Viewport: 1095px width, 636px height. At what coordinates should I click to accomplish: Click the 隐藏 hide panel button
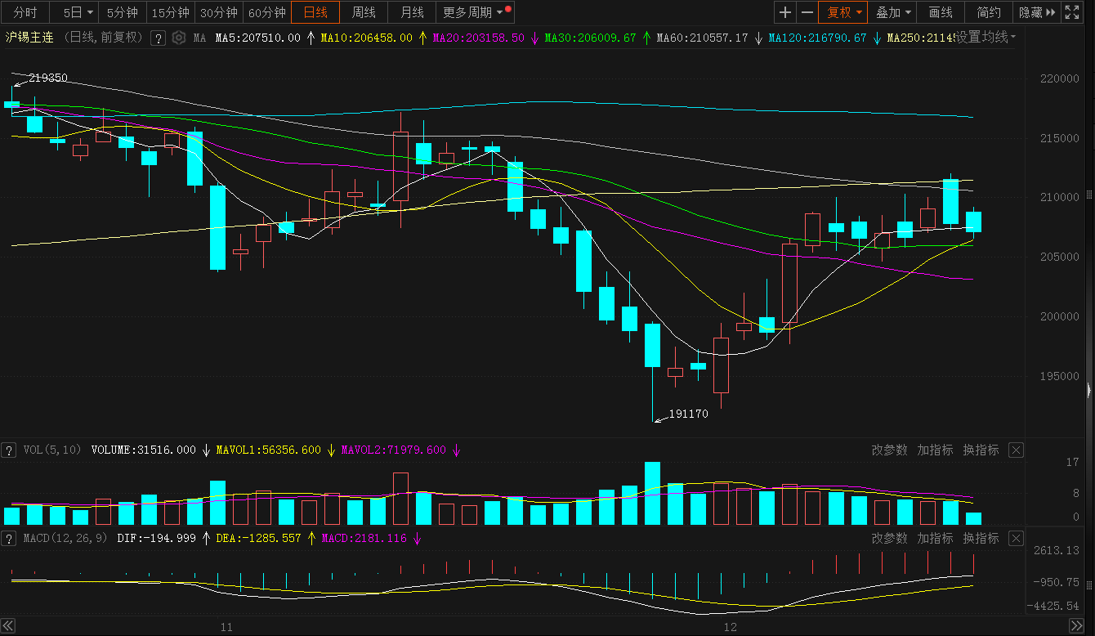point(1039,12)
